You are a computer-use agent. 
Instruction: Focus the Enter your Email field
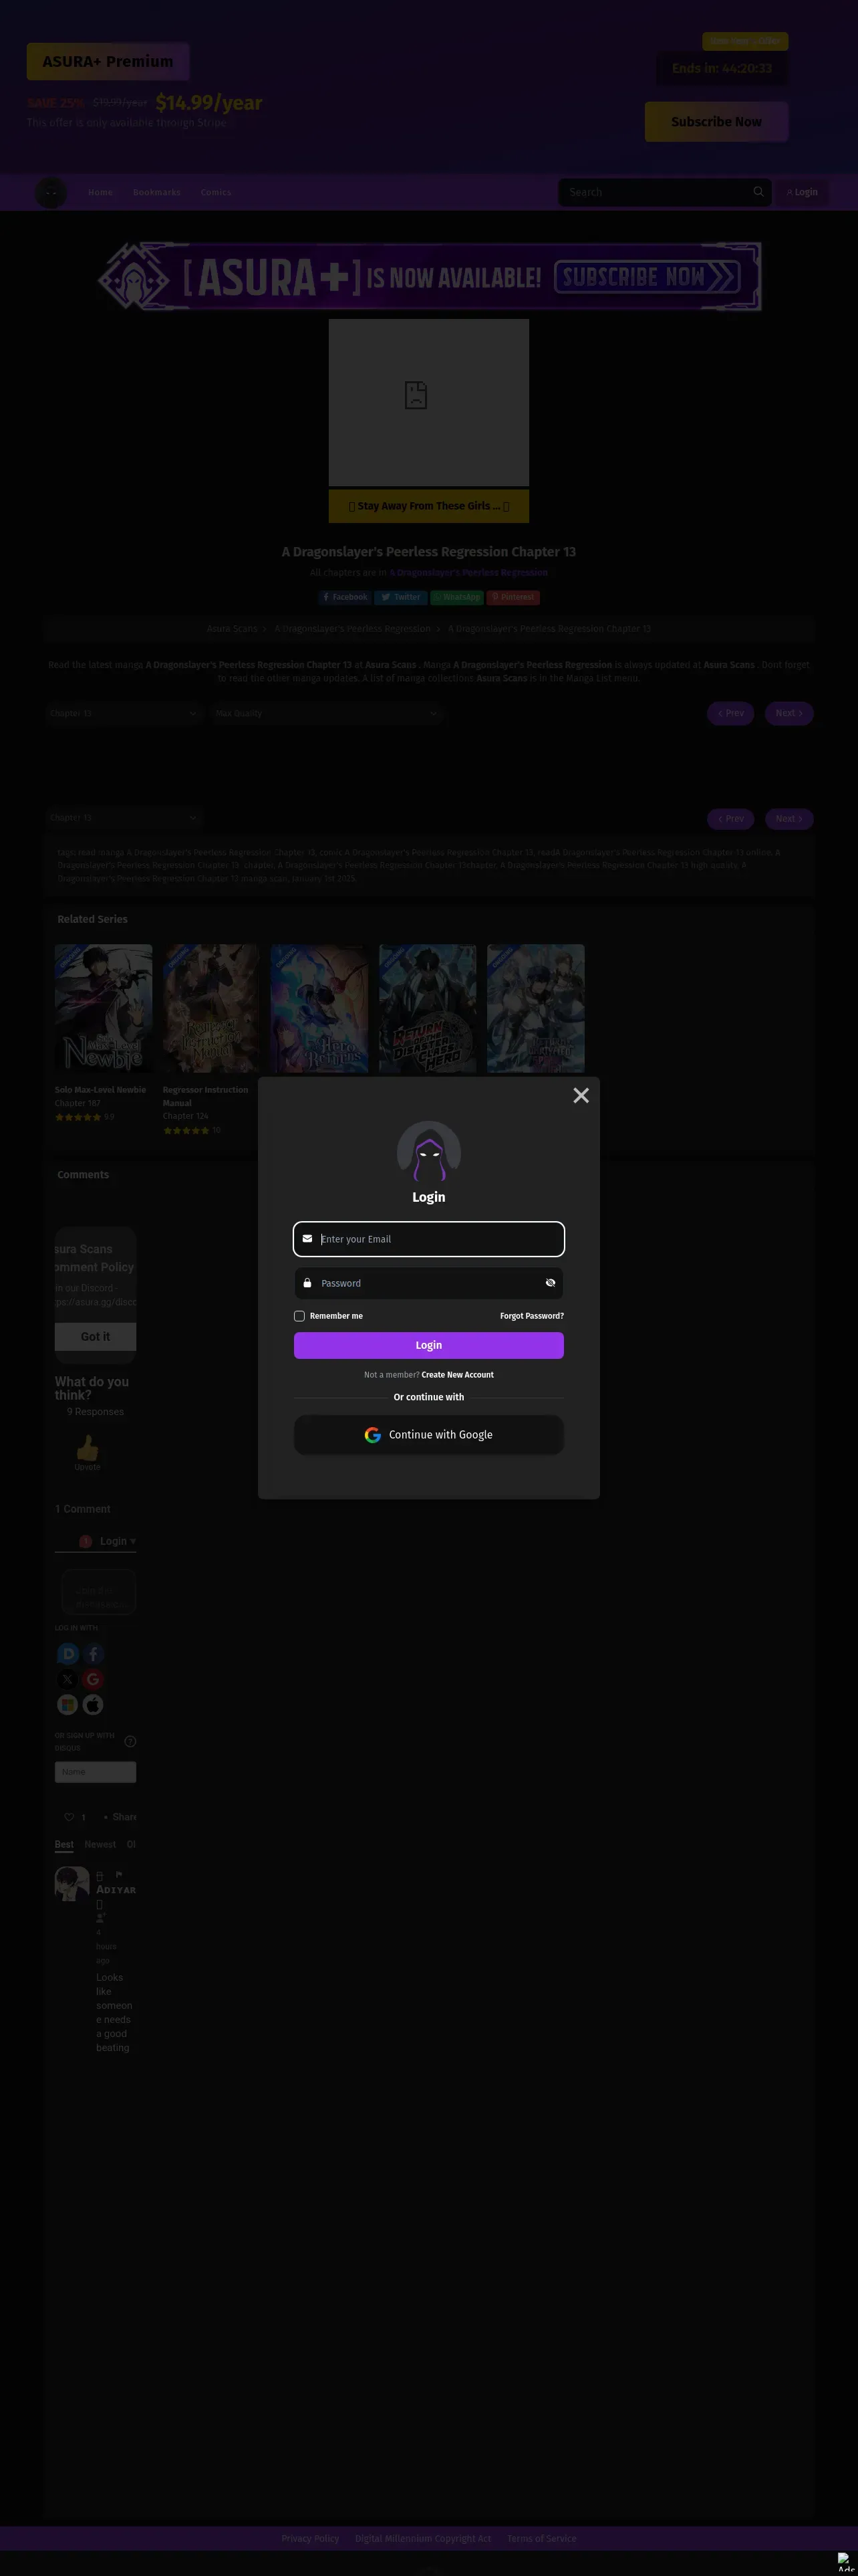click(428, 1239)
